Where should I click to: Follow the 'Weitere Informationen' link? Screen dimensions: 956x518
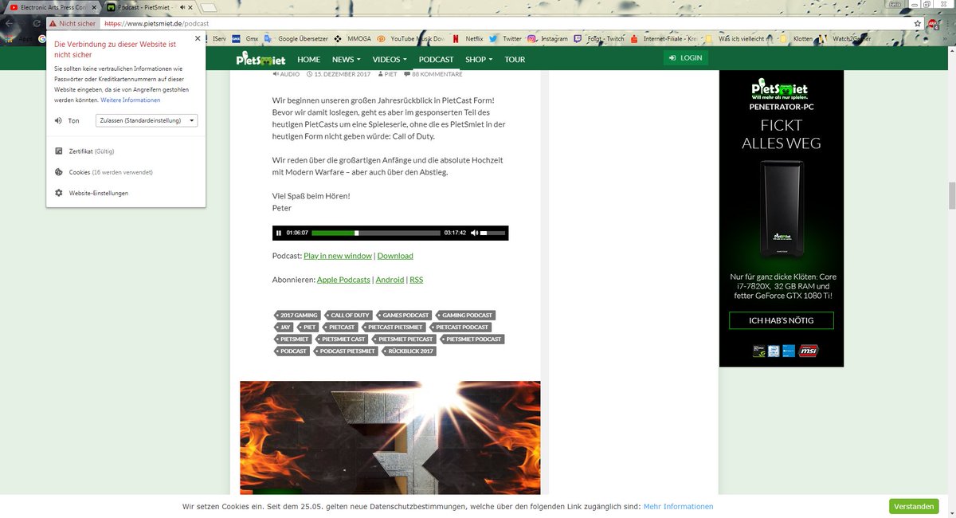coord(130,100)
